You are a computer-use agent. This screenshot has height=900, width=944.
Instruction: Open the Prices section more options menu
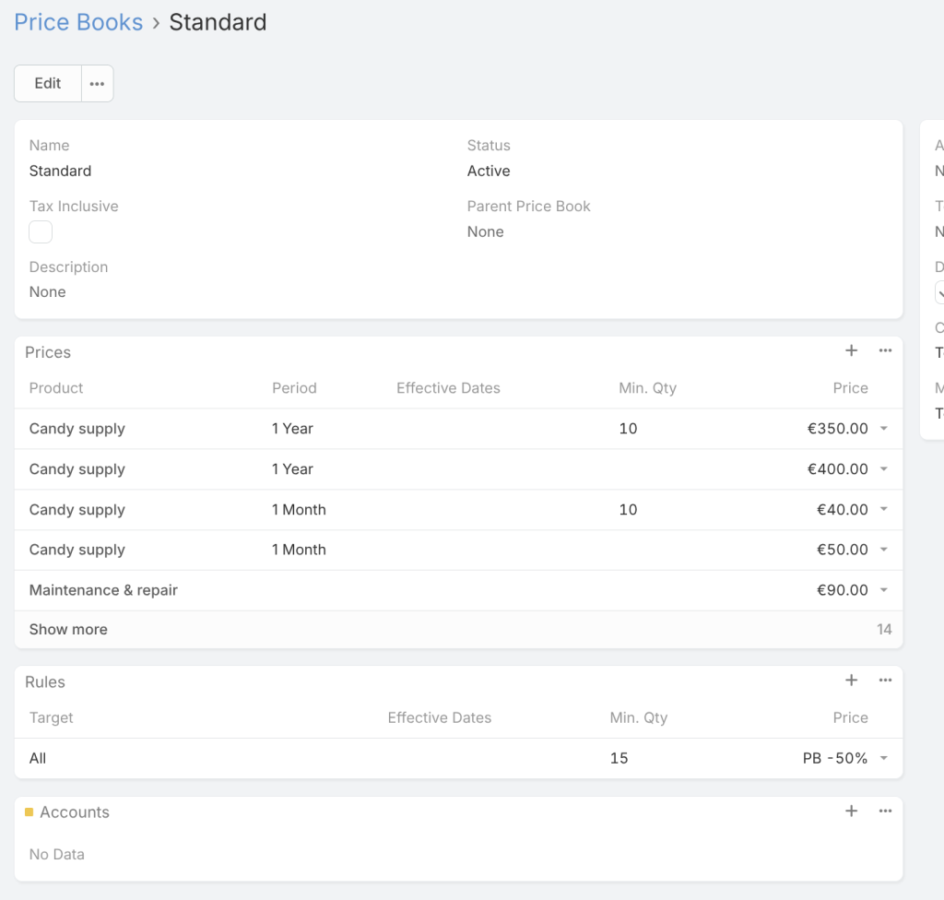(885, 350)
